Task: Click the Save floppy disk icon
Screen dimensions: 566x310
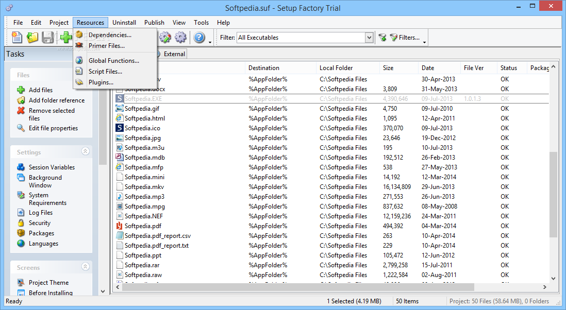Action: pos(47,37)
